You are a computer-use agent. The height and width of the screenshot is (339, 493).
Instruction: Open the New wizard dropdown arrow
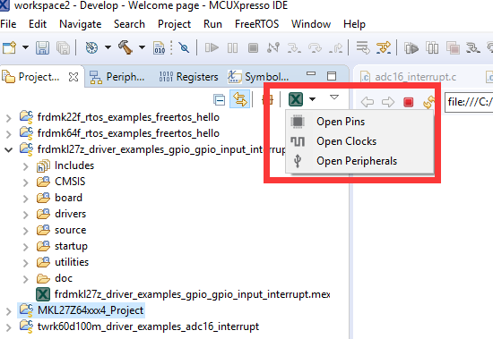25,47
